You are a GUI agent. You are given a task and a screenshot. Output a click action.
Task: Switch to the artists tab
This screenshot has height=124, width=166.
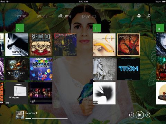click(x=42, y=16)
